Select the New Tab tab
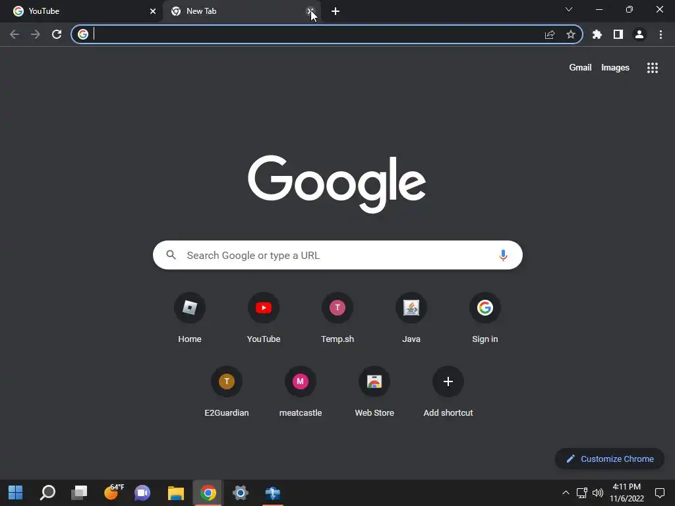Viewport: 675px width, 506px height. (x=242, y=11)
